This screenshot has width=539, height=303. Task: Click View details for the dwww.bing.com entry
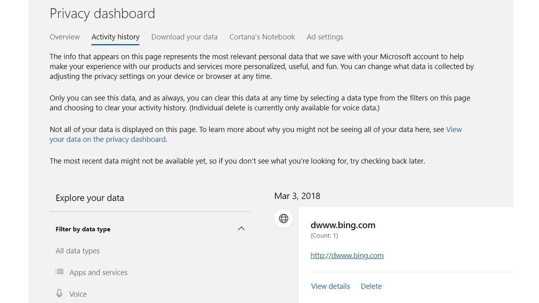(330, 286)
